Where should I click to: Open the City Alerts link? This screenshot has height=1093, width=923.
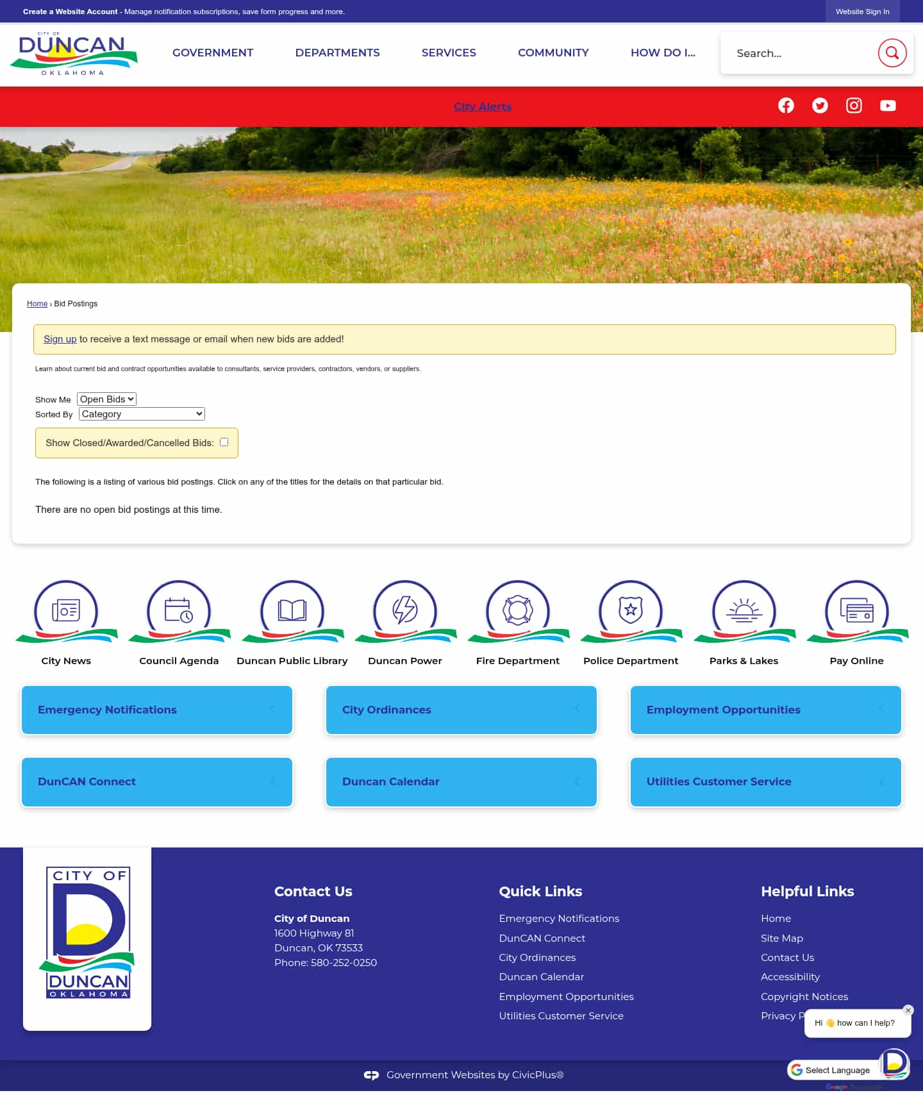[483, 106]
